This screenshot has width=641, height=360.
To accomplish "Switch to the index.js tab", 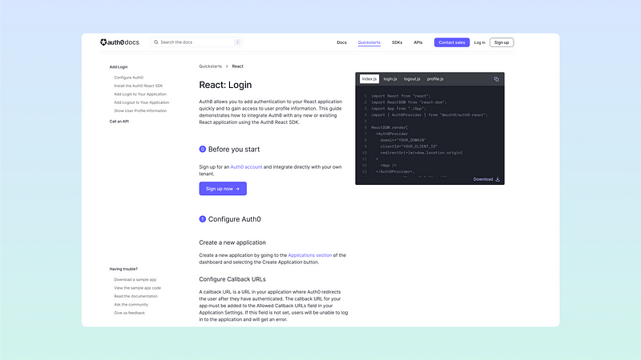I will click(x=369, y=78).
